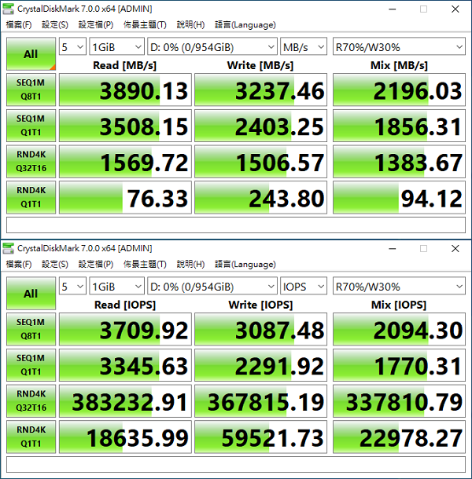Click the CrystalDiskMark app icon in bottom window
Screen dimensions: 472x479
(x=8, y=248)
